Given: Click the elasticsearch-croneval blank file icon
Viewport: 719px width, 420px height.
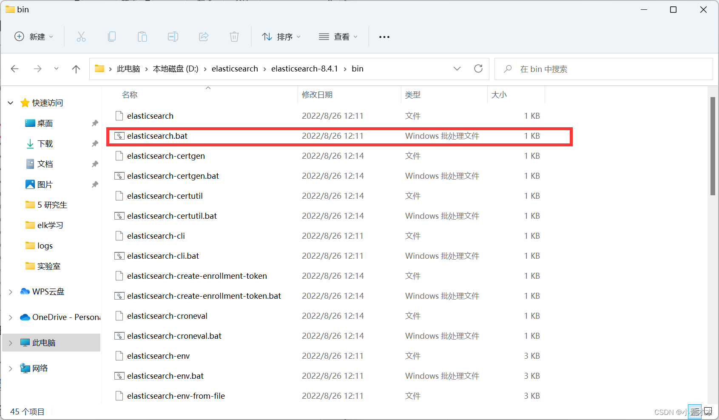Looking at the screenshot, I should tap(119, 316).
